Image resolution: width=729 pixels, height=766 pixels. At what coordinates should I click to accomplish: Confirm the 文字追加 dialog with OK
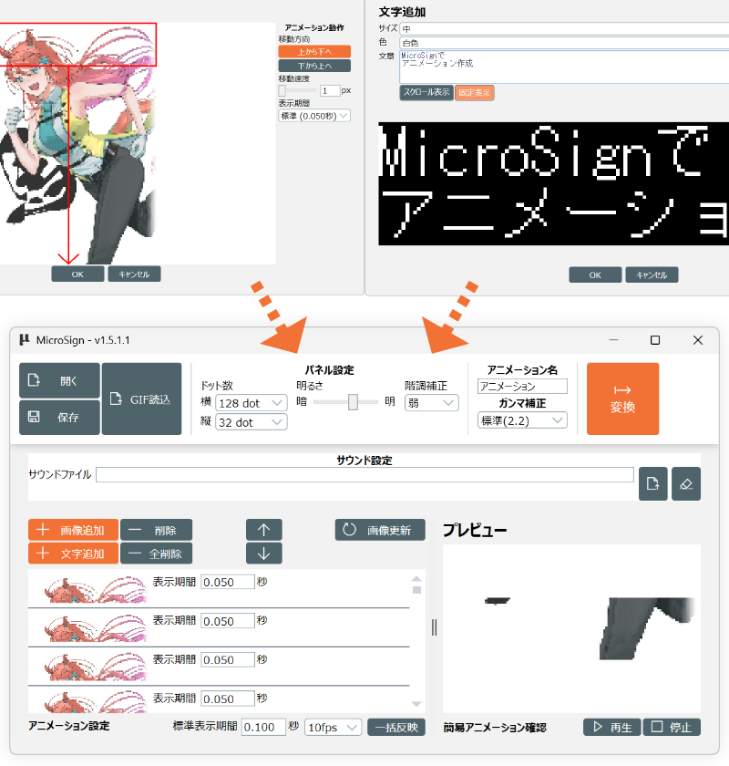tap(595, 275)
